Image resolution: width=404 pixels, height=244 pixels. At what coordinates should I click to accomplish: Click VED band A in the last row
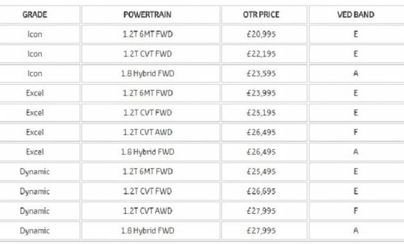coord(357,231)
